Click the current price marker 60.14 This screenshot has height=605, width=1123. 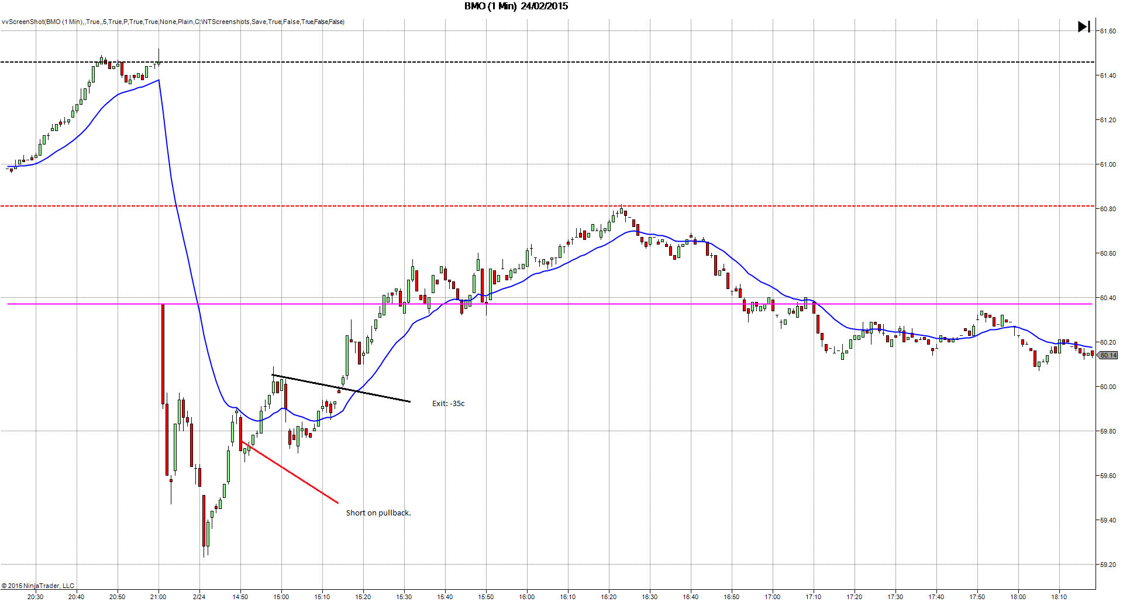[x=1108, y=355]
